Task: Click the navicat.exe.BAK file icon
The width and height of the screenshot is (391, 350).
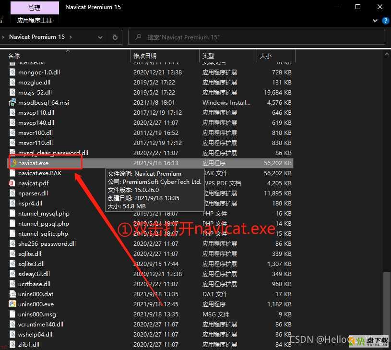Action: (x=12, y=173)
